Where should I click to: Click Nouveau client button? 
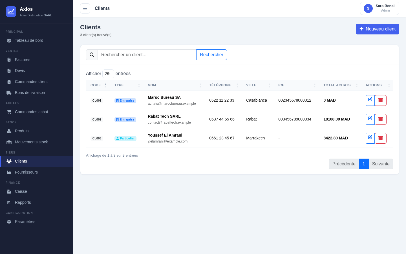378,29
